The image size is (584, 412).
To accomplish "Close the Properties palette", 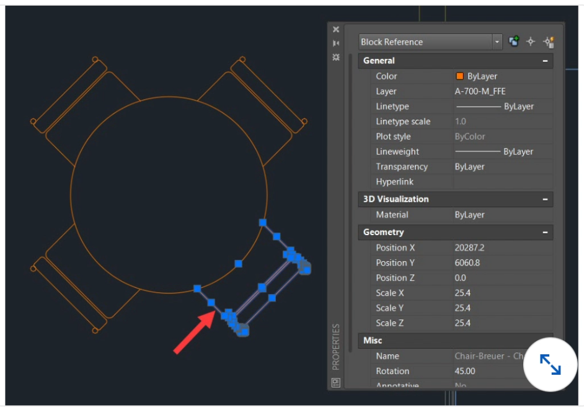I will [x=336, y=29].
